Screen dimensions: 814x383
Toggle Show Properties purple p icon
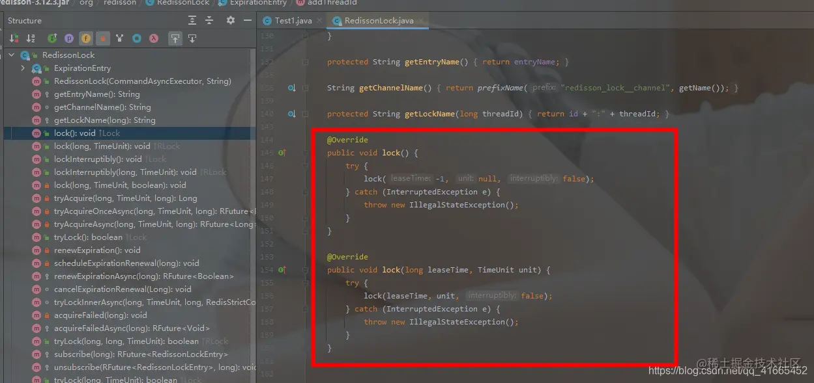pyautogui.click(x=69, y=38)
